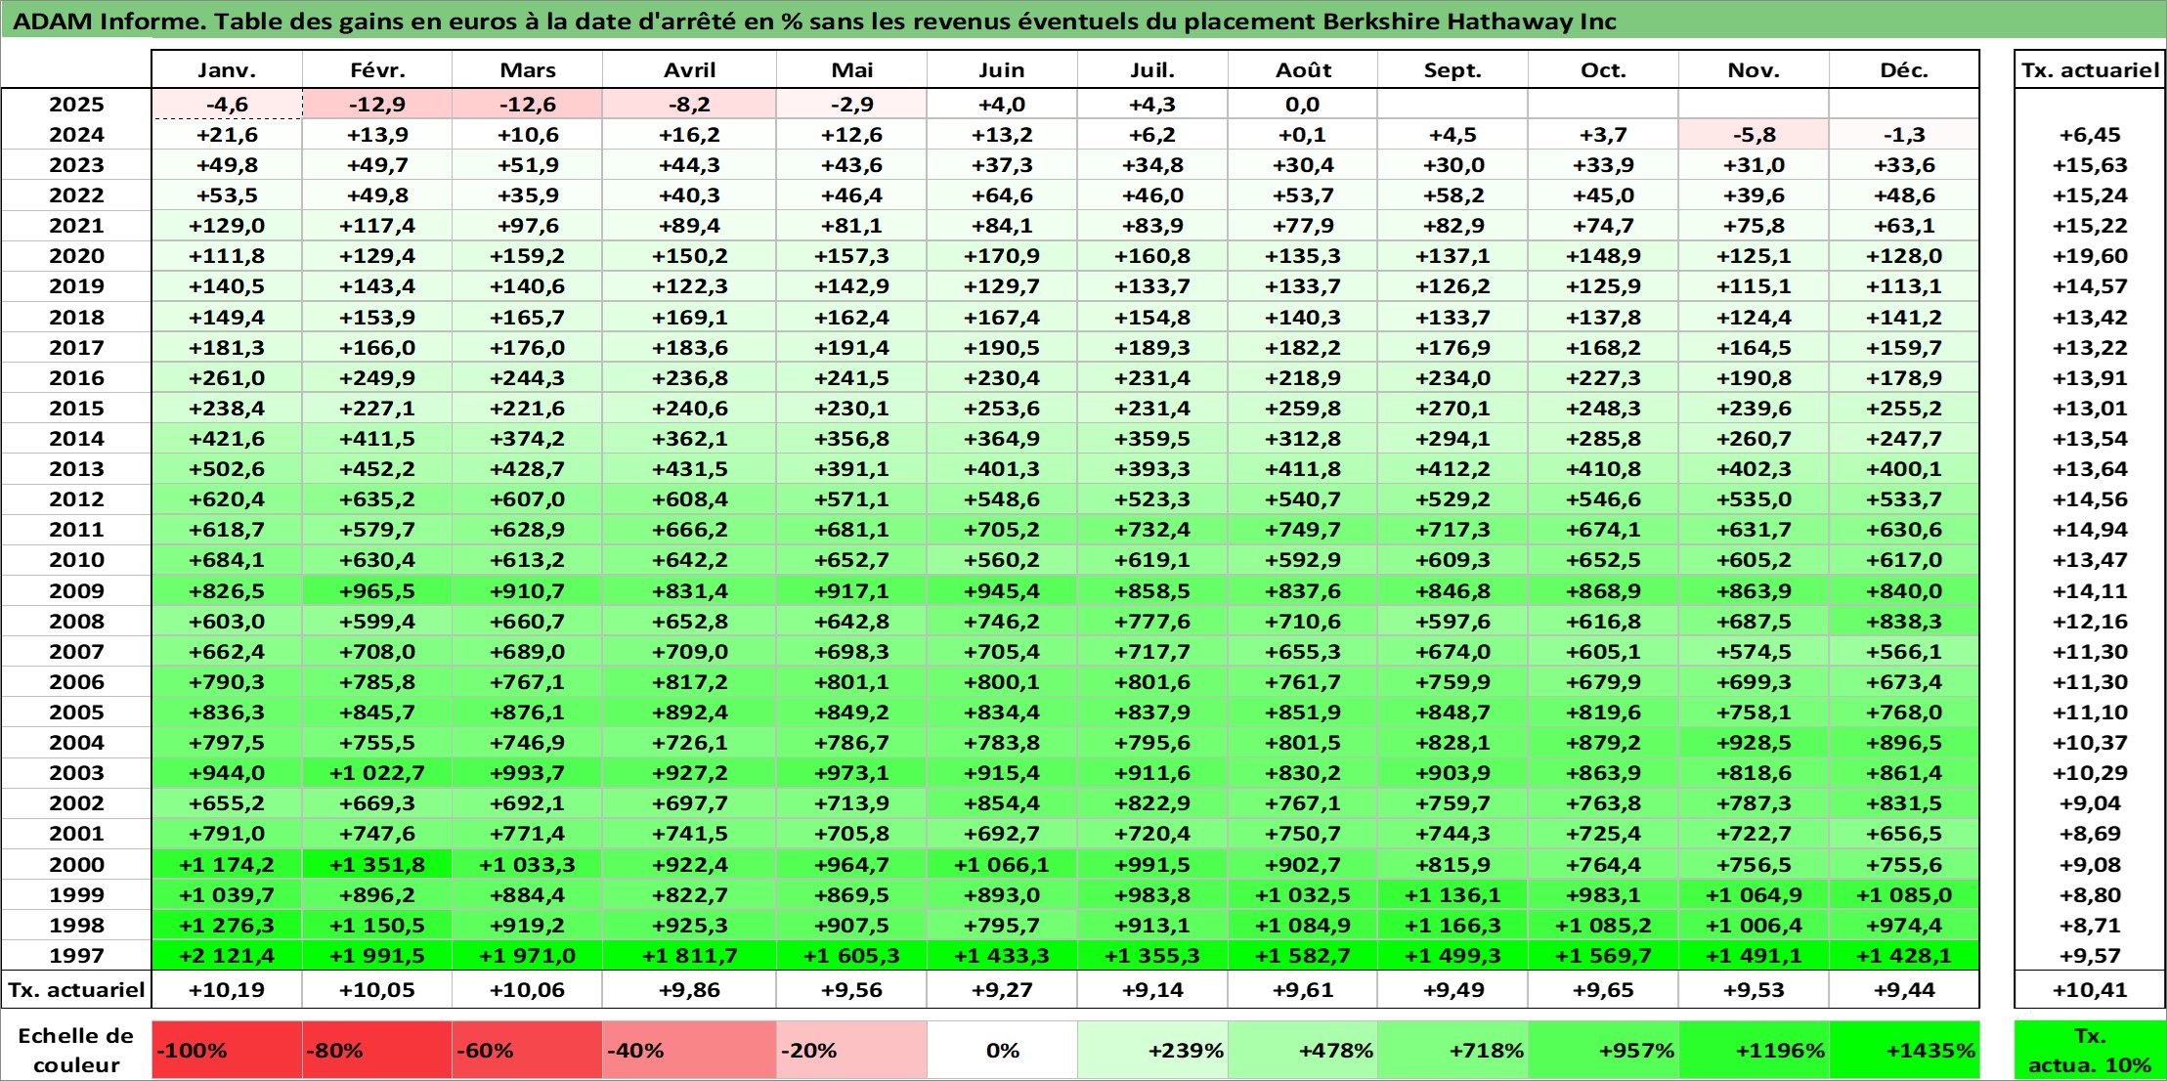
Task: Click the -12,6 cell for March 2025
Action: point(528,105)
